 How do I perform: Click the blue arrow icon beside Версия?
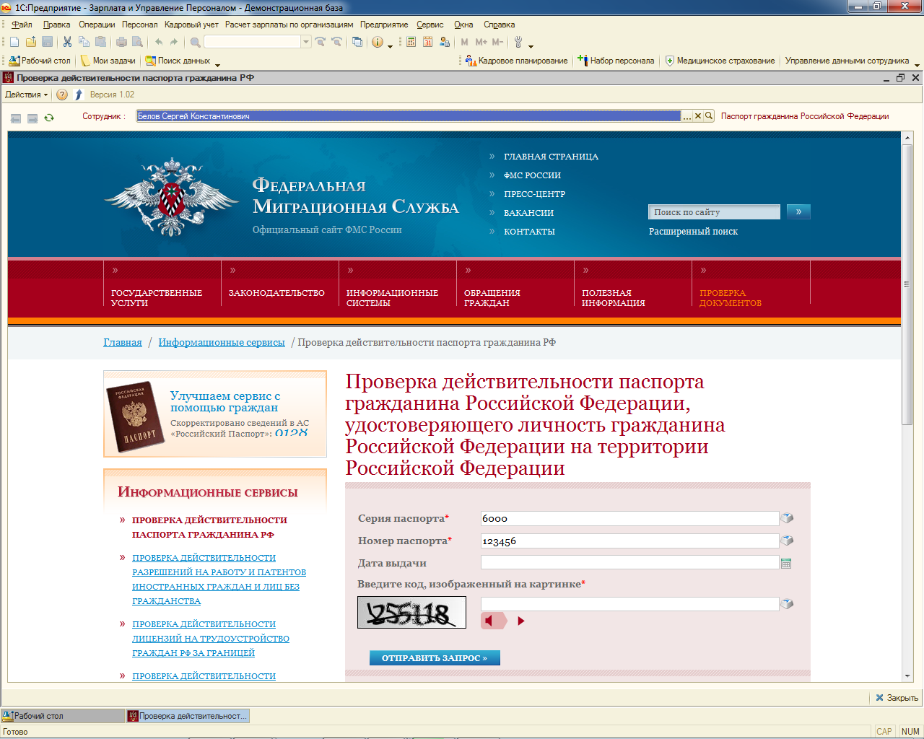pos(79,95)
